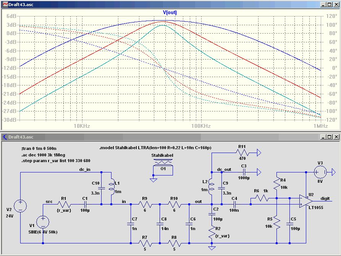
Task: Click the 100KHz frequency axis label
Action: click(201, 126)
